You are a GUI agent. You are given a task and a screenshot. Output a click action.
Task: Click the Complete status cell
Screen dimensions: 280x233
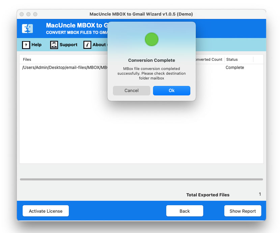pos(235,68)
